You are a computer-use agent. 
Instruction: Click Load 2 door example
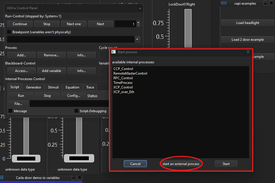click(247, 39)
